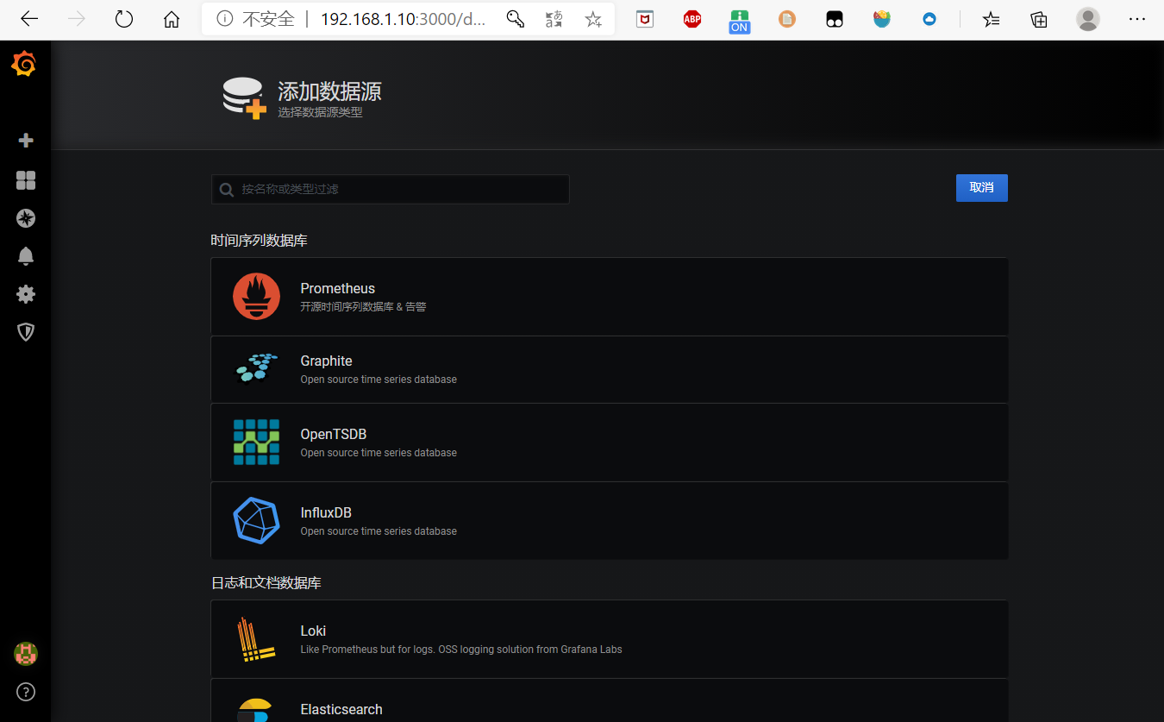Click the red shield extension icon

[x=645, y=19]
